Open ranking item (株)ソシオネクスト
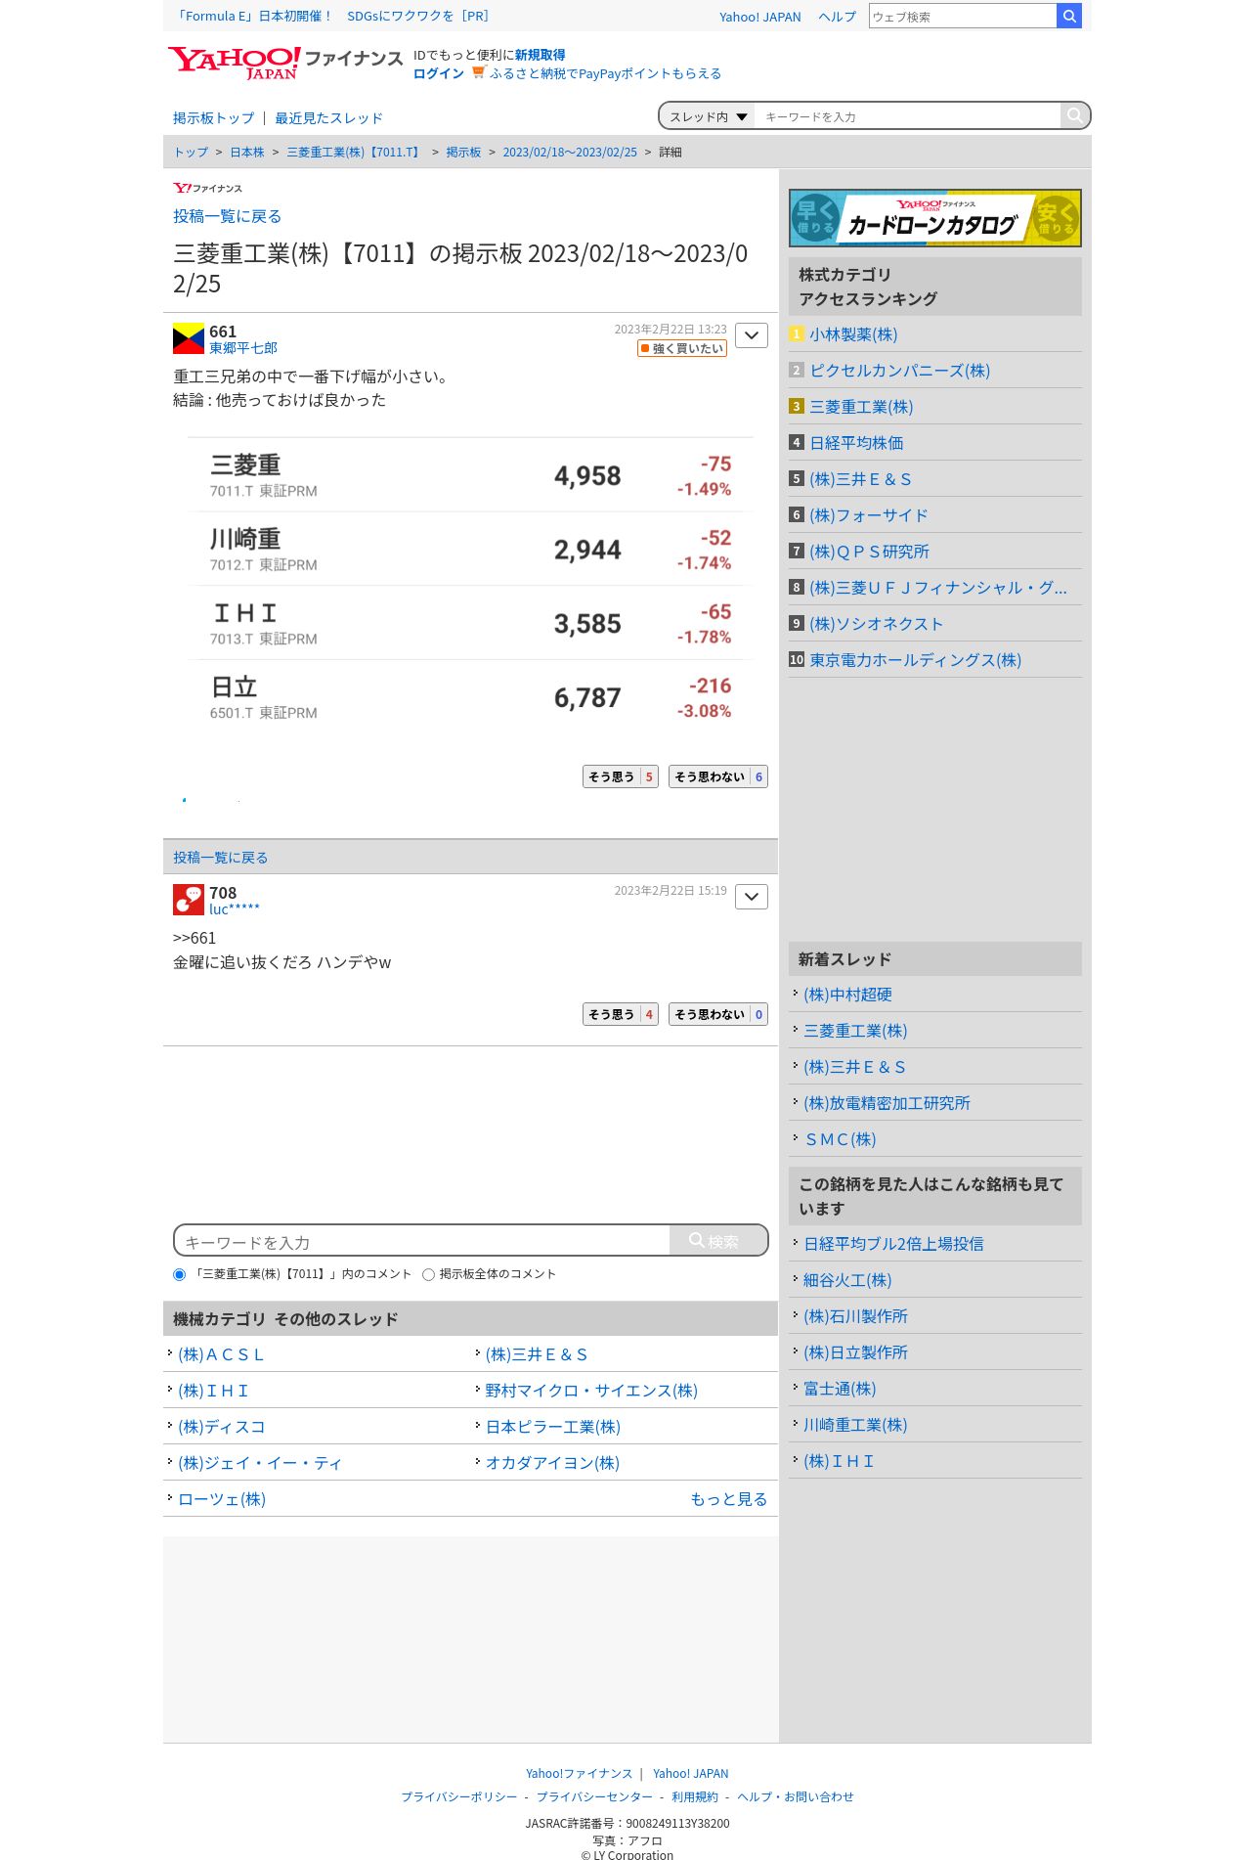 (877, 624)
